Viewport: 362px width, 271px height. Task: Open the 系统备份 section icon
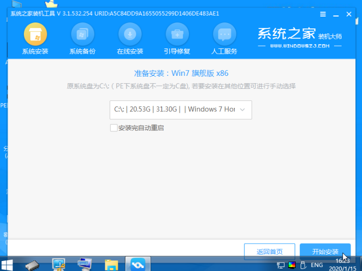point(83,34)
